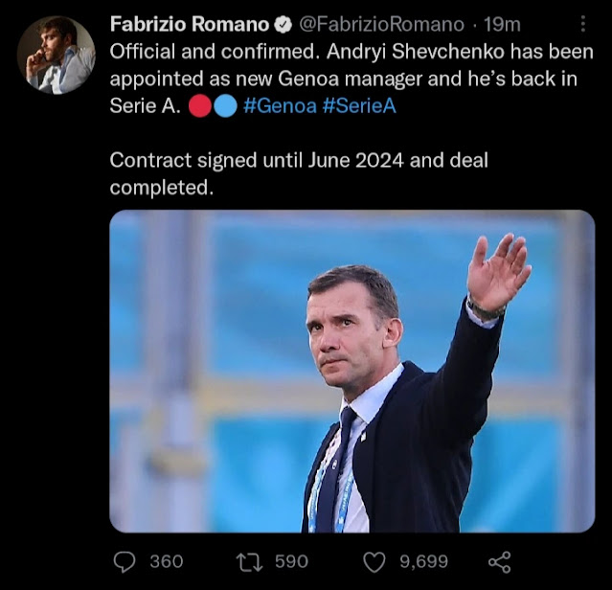The width and height of the screenshot is (612, 590).
Task: Click the 360 replies count
Action: pyautogui.click(x=167, y=561)
